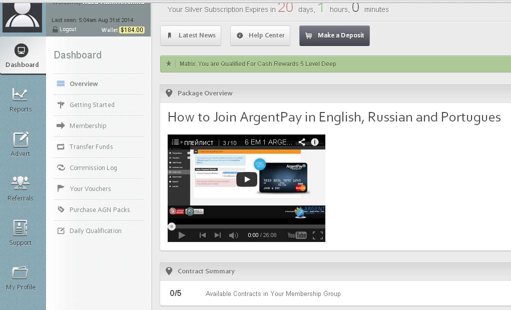
Task: Open the Dashboard section in sidebar
Action: point(23,55)
